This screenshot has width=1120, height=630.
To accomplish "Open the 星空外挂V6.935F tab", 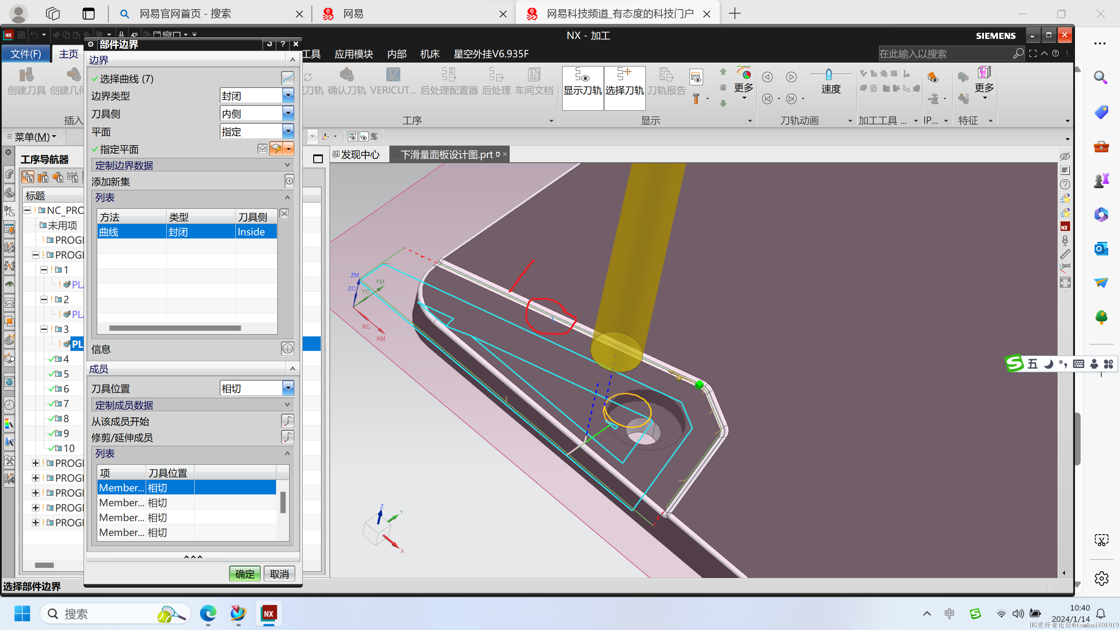I will pos(491,54).
